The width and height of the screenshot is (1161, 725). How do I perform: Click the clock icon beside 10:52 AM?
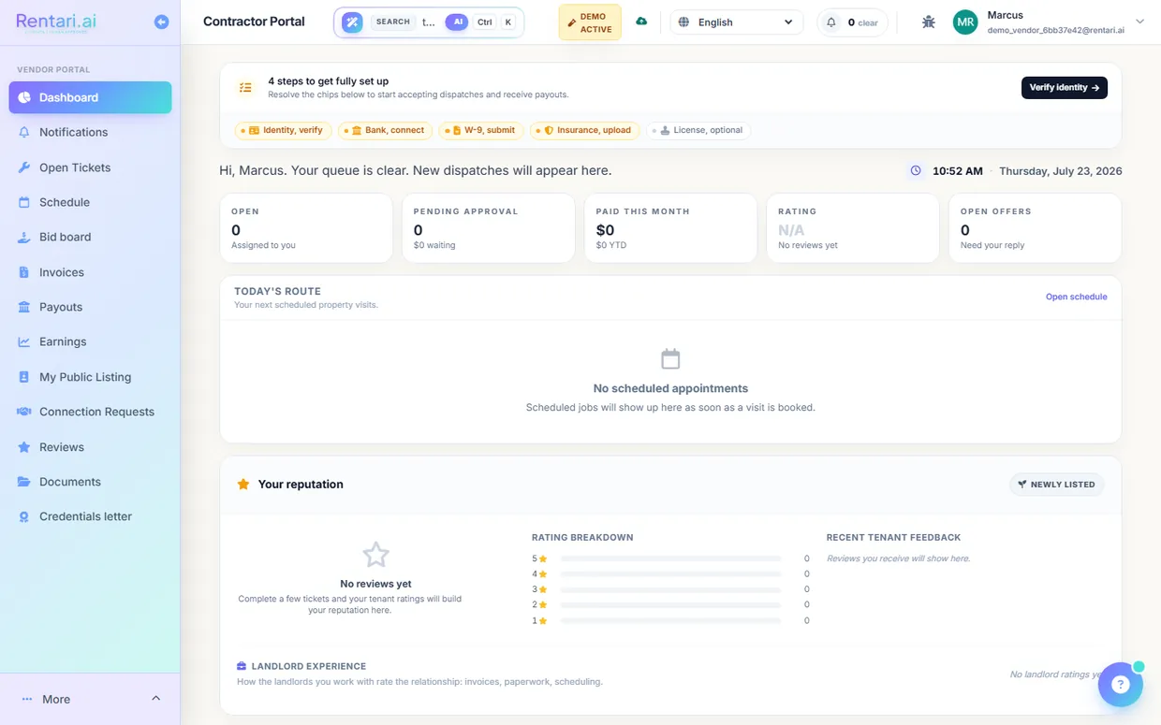[x=916, y=171]
